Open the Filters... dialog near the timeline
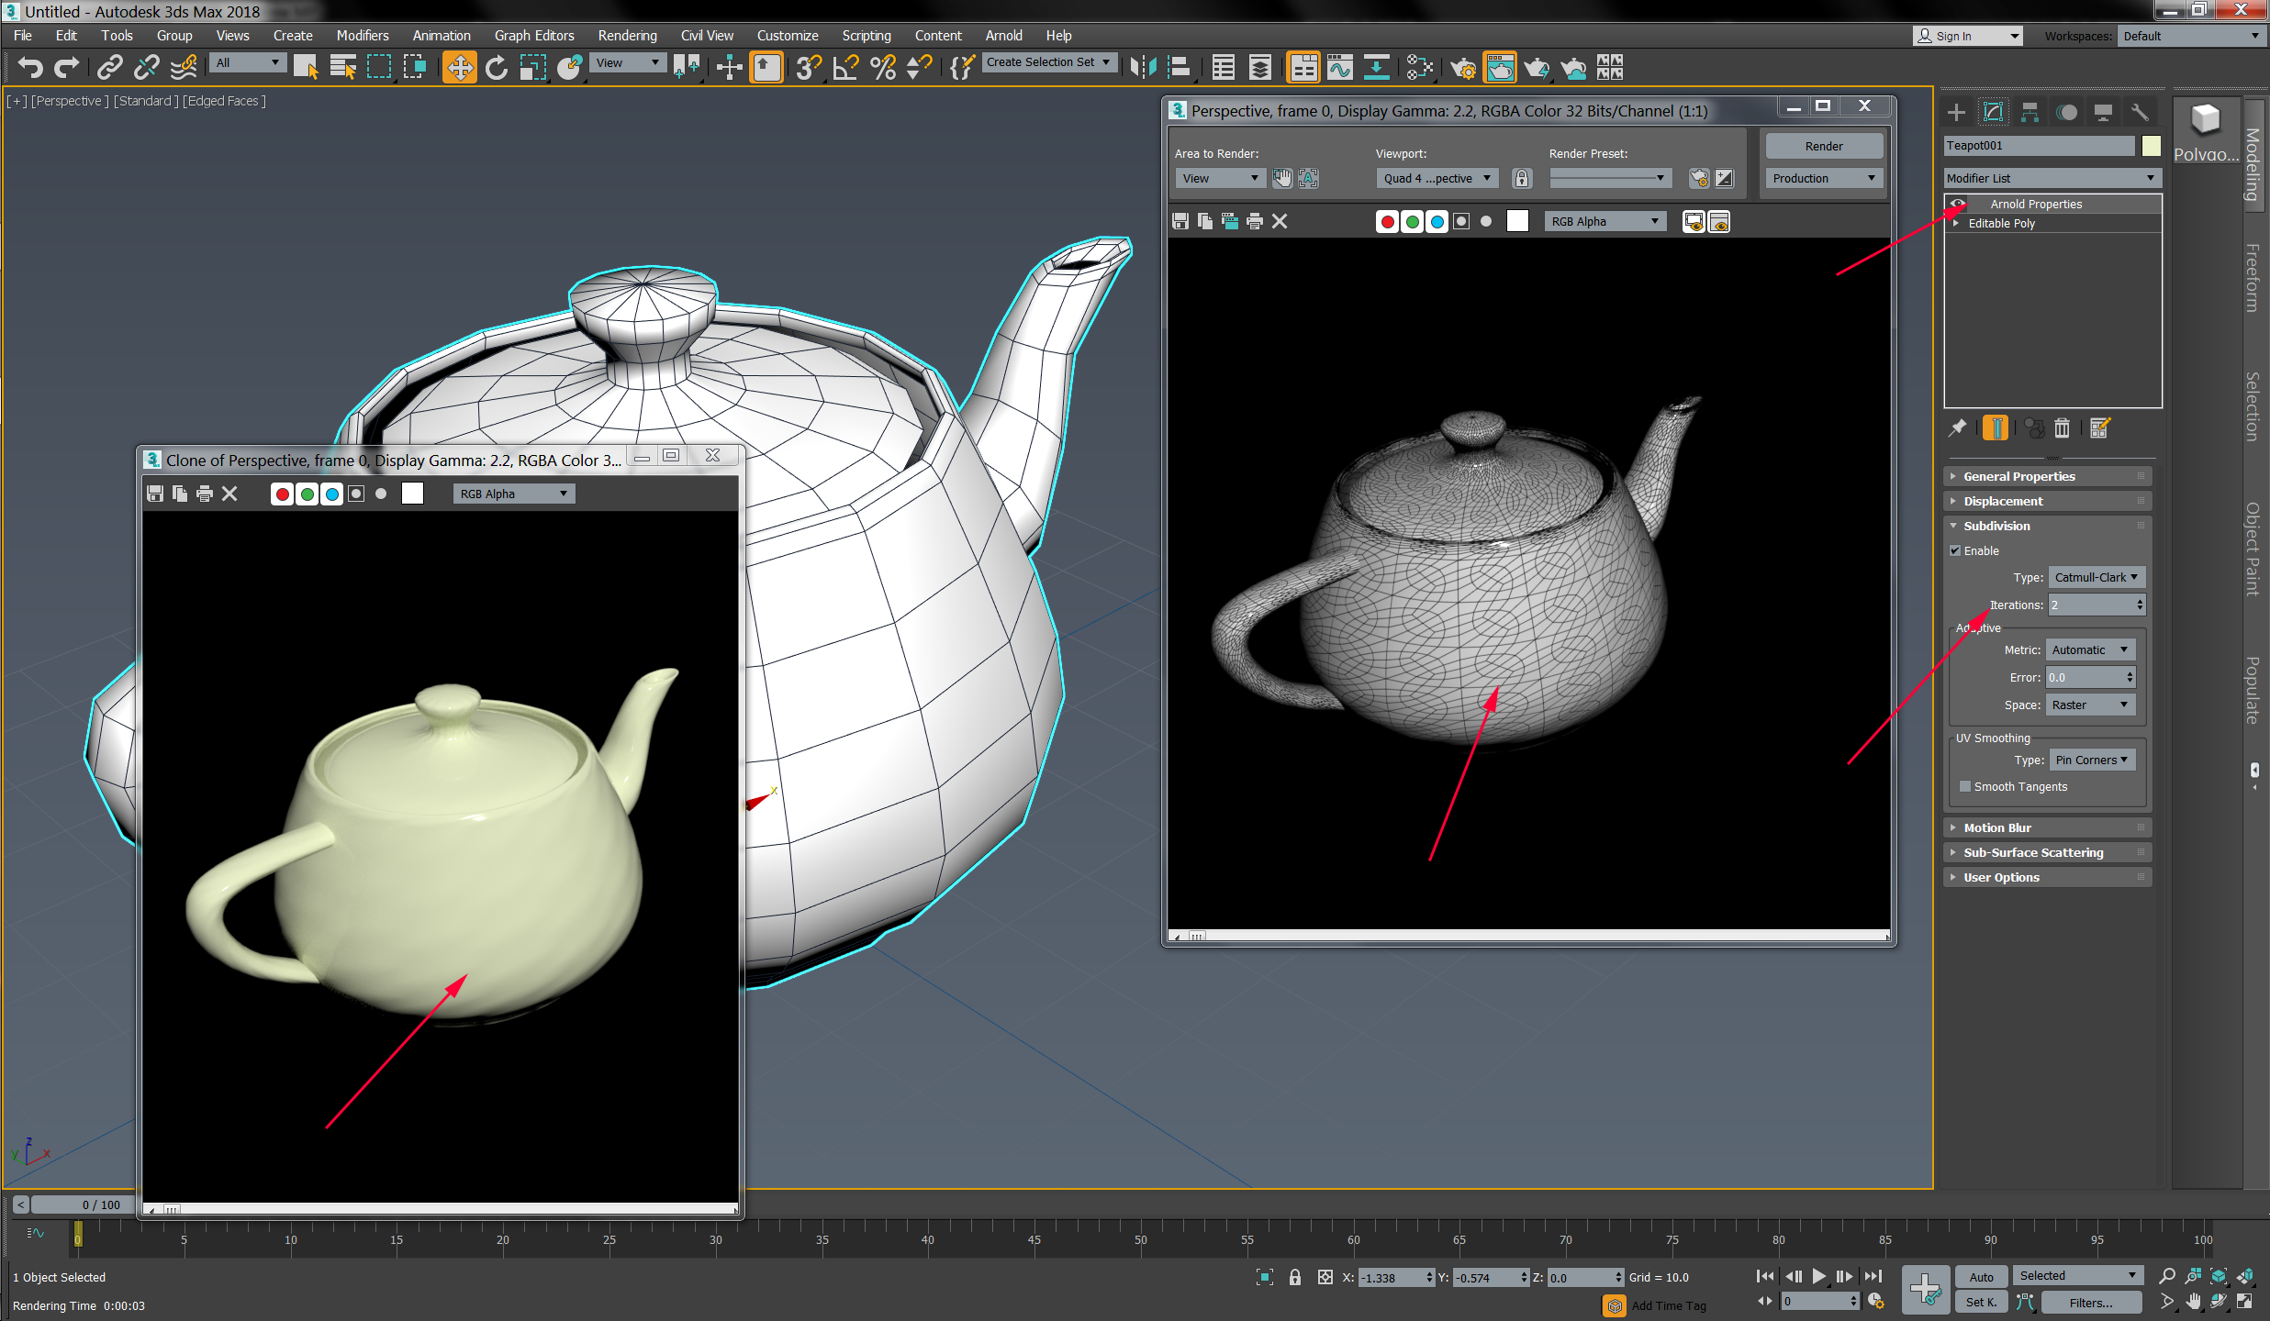 2090,1302
